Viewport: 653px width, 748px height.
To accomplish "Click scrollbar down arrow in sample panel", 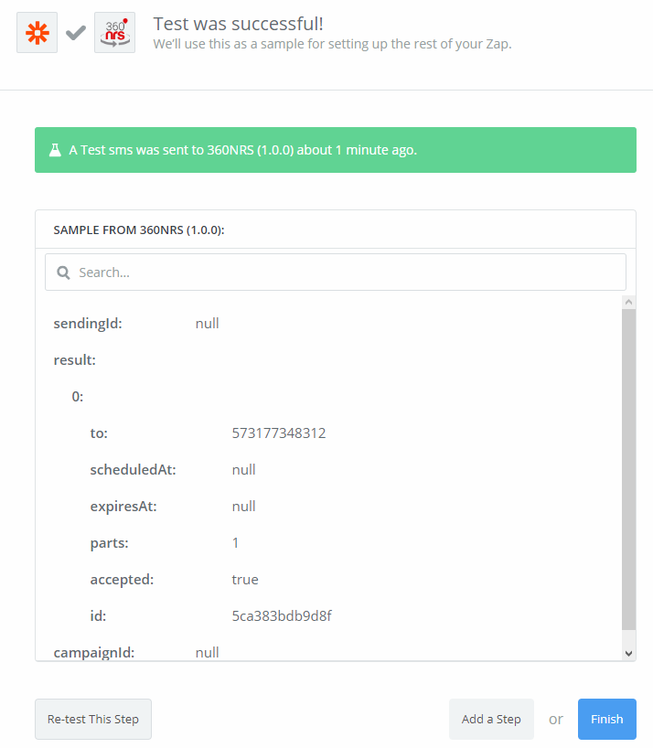I will coord(628,653).
